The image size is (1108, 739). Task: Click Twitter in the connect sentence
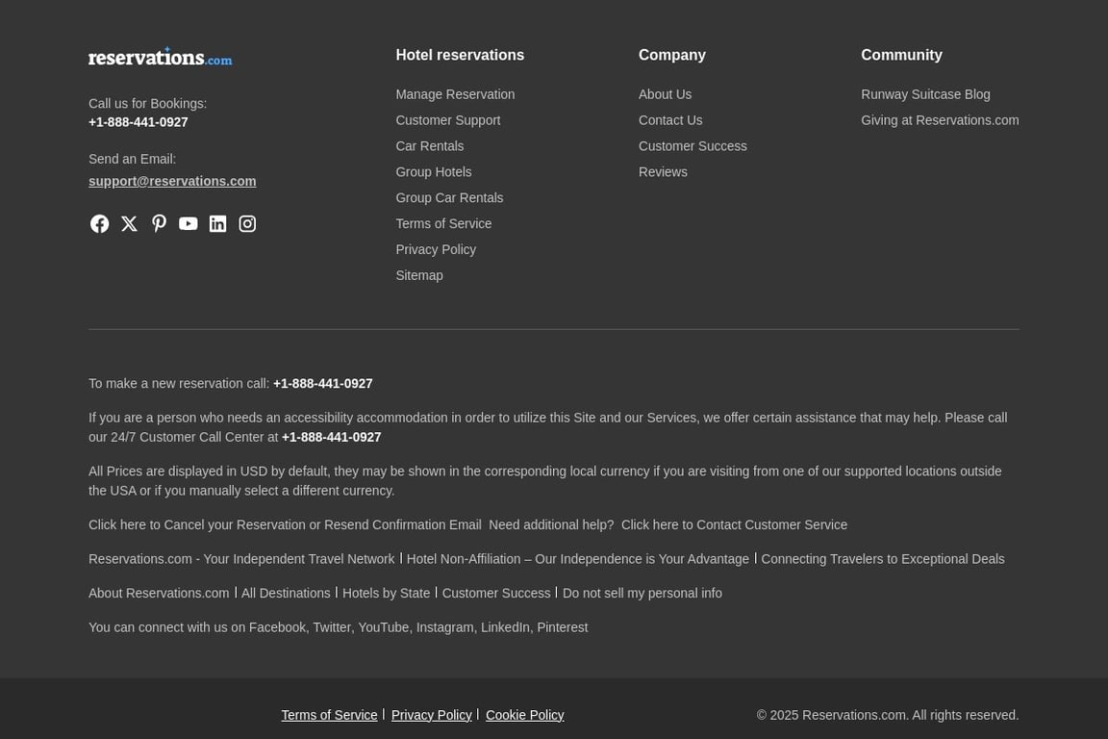(332, 627)
